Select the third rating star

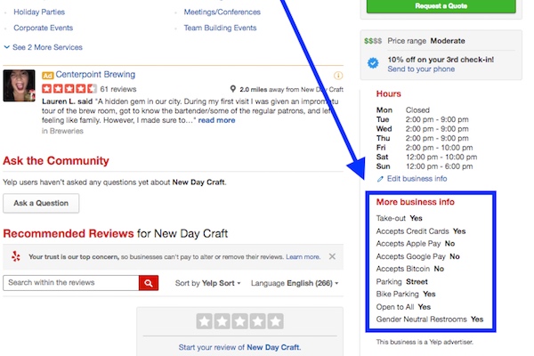pyautogui.click(x=239, y=321)
